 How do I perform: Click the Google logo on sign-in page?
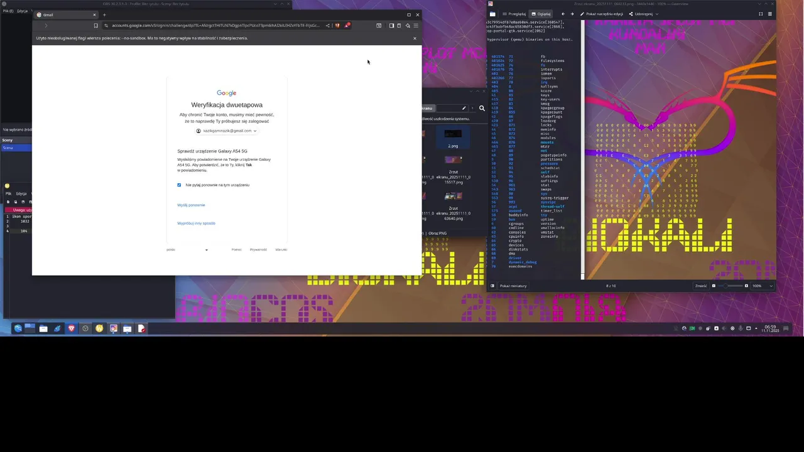227,93
